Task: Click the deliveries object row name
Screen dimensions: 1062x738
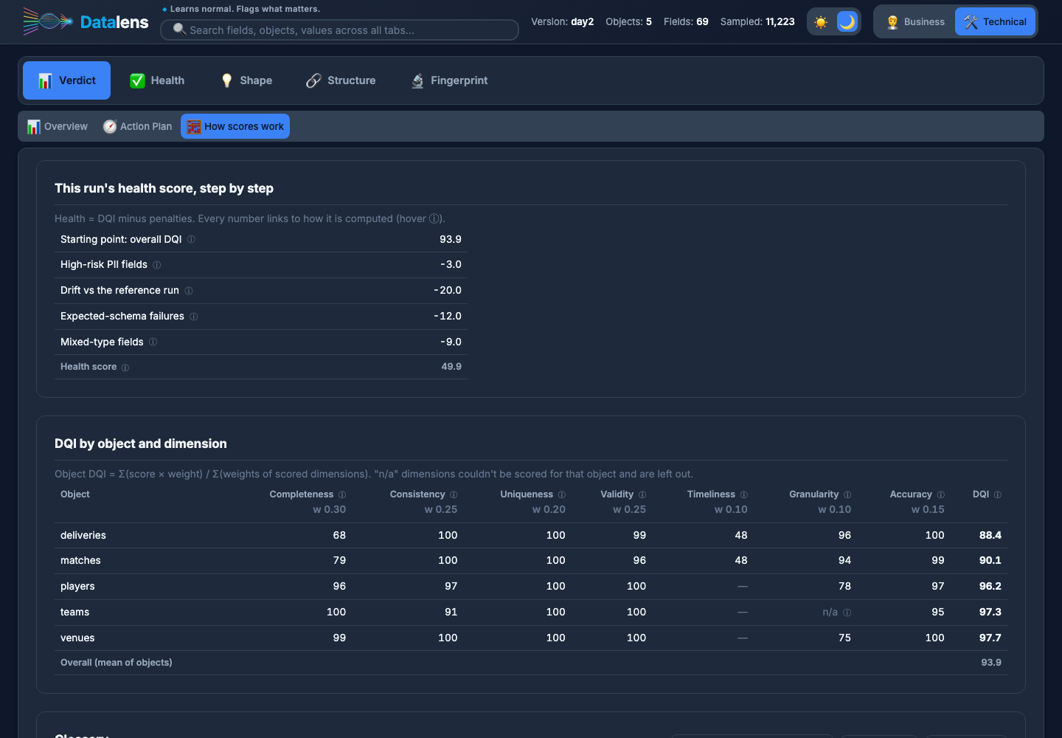Action: 83,535
